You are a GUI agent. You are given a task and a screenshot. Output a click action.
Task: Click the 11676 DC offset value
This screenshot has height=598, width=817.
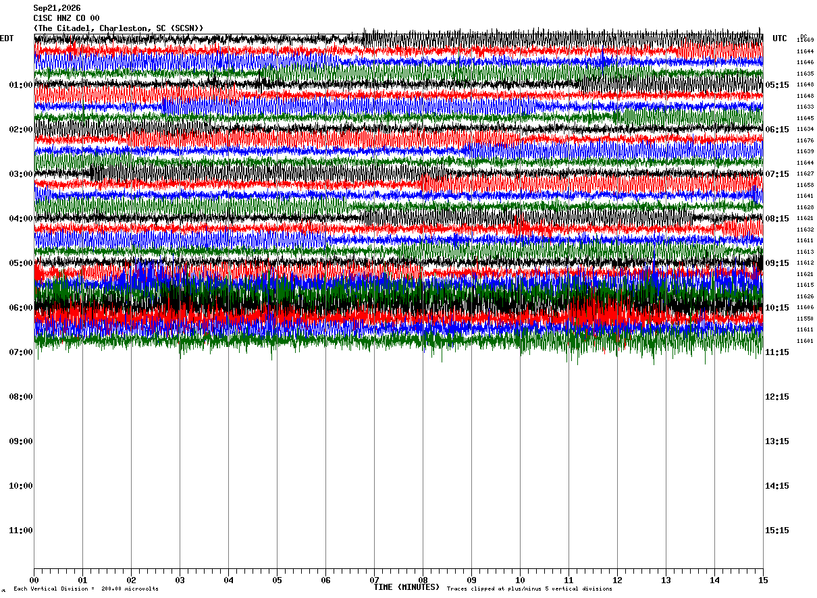coord(805,140)
